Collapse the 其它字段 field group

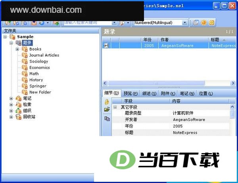115,107
